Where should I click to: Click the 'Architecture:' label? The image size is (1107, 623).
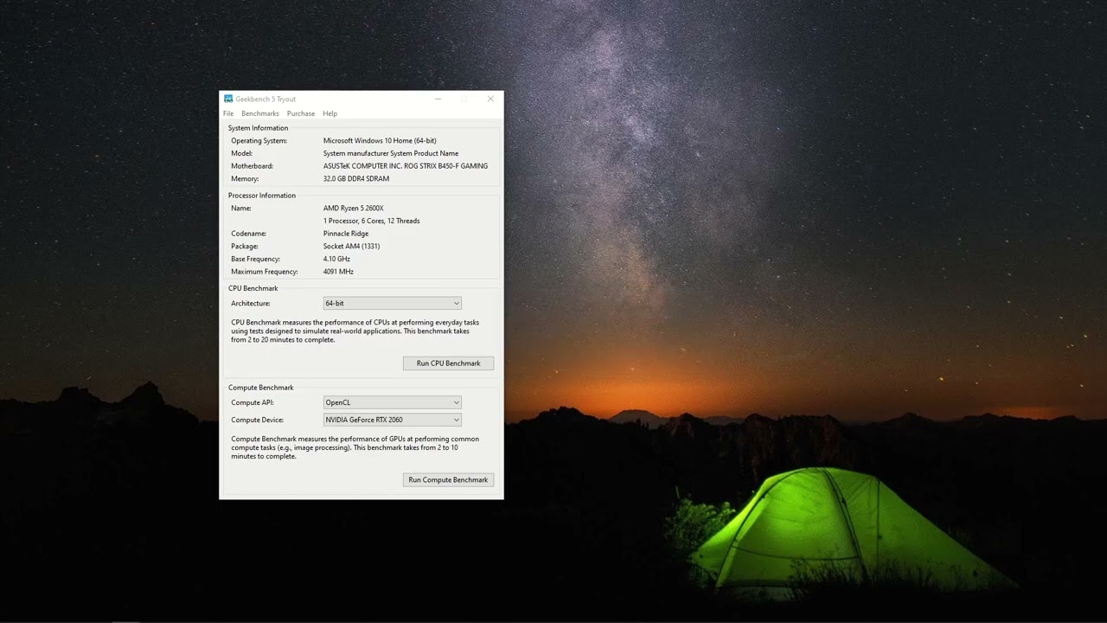coord(251,304)
